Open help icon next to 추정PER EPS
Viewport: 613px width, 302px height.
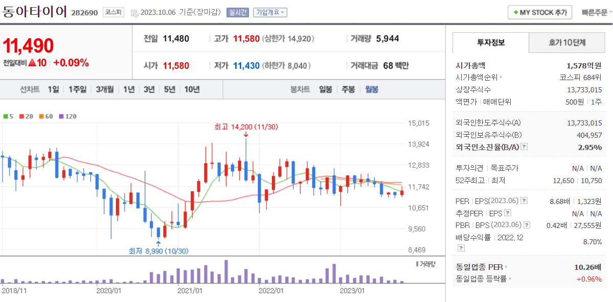tap(508, 213)
